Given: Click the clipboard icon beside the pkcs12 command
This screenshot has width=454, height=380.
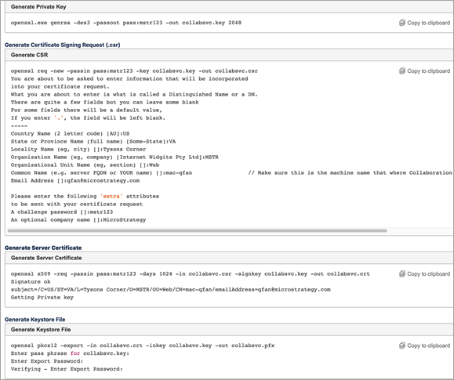Looking at the screenshot, I should 402,346.
